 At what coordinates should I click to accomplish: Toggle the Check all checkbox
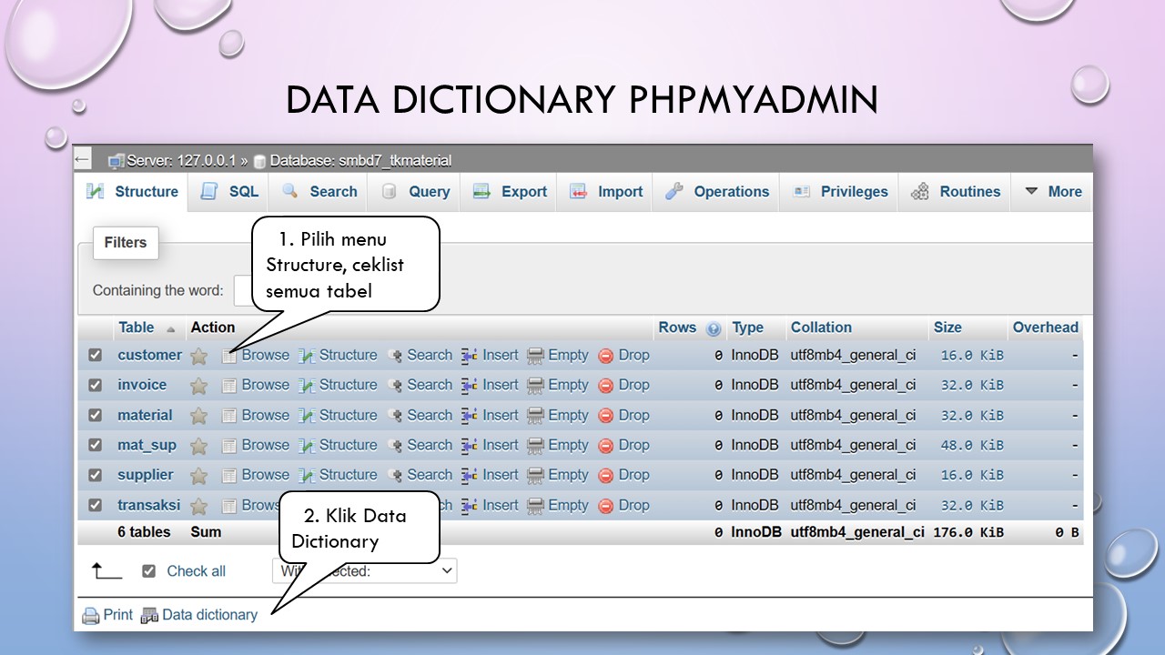point(149,571)
